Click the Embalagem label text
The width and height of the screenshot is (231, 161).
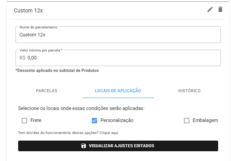pos(205,120)
